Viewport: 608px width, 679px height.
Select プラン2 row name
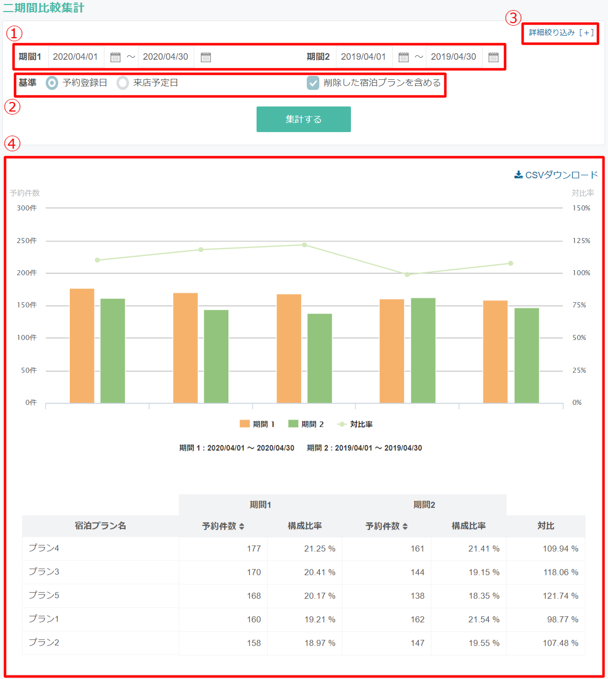[44, 642]
